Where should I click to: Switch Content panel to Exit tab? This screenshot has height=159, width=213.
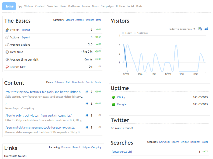point(68,82)
